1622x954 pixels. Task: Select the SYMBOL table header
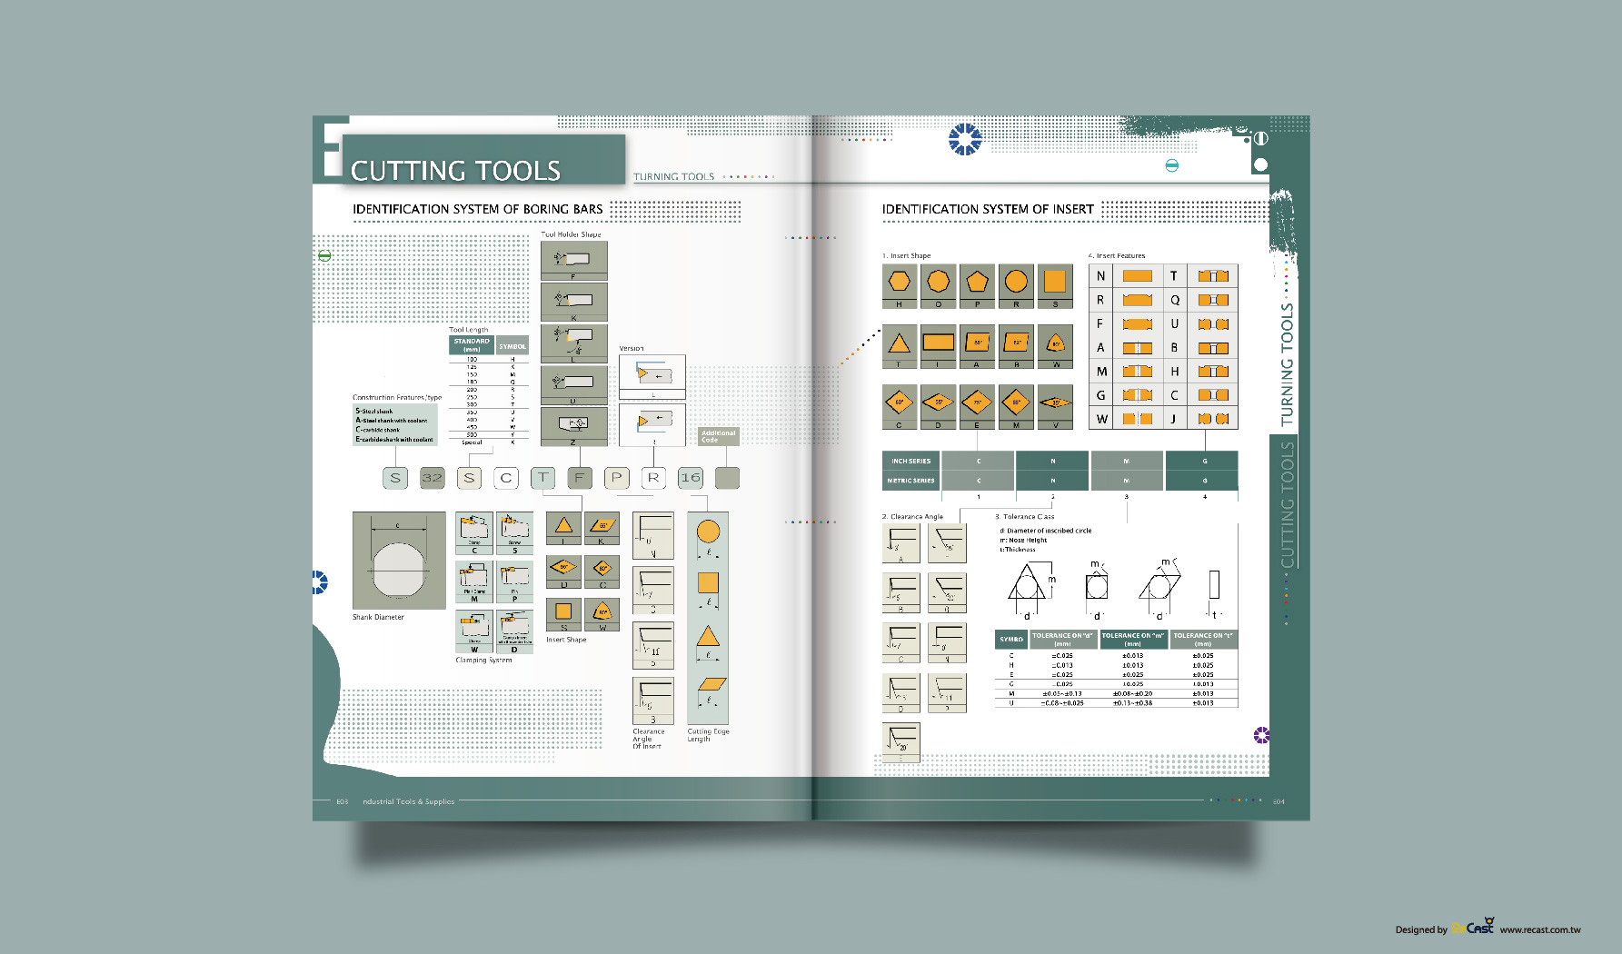coord(512,345)
